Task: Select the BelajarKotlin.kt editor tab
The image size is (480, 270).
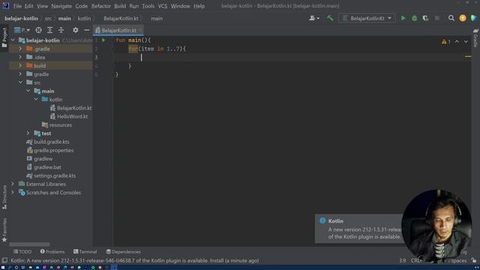Action: pyautogui.click(x=118, y=30)
